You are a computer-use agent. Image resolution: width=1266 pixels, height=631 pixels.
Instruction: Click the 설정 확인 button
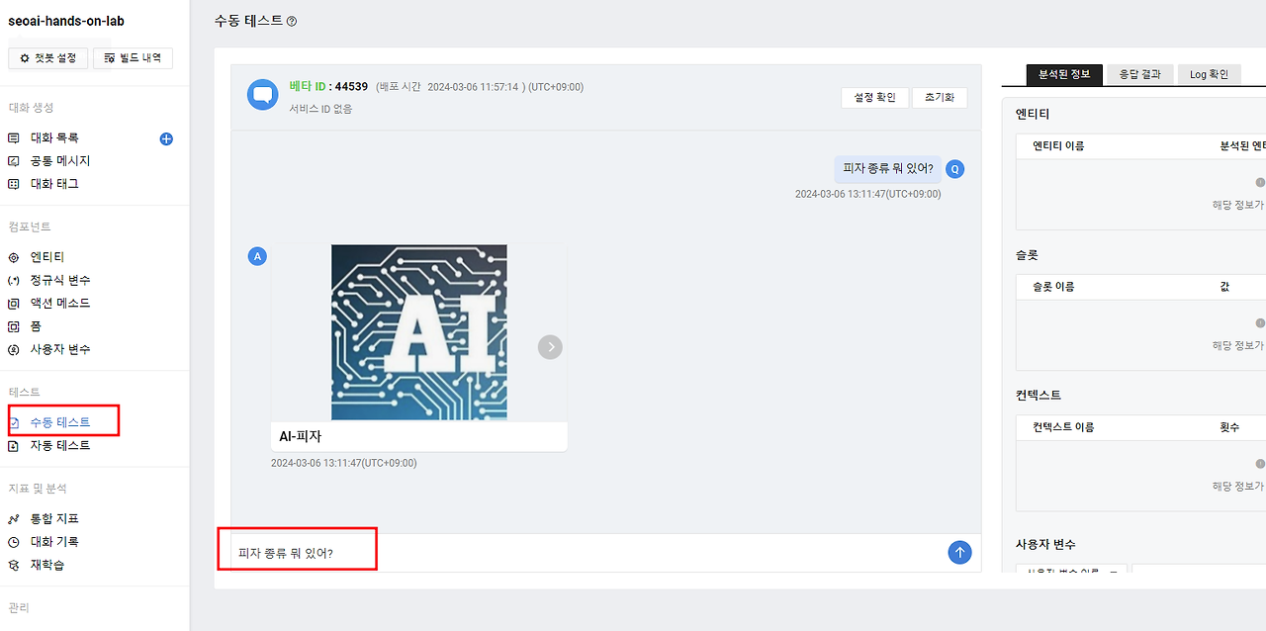pos(874,98)
